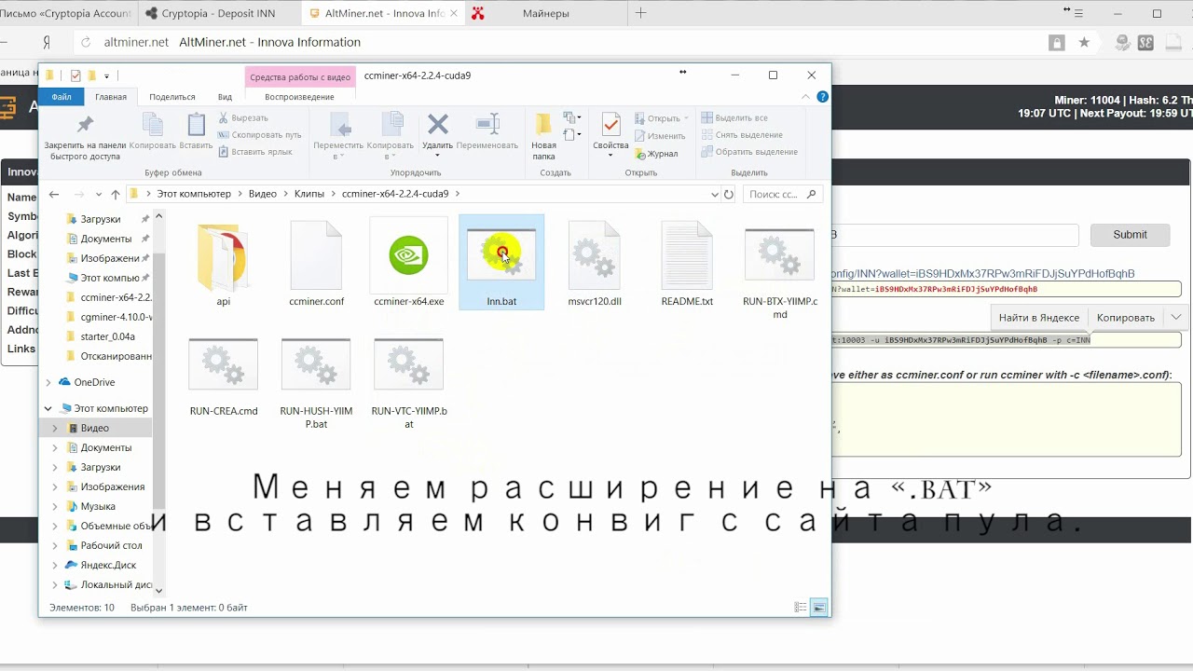Refresh the Explorer folder view

tap(729, 194)
